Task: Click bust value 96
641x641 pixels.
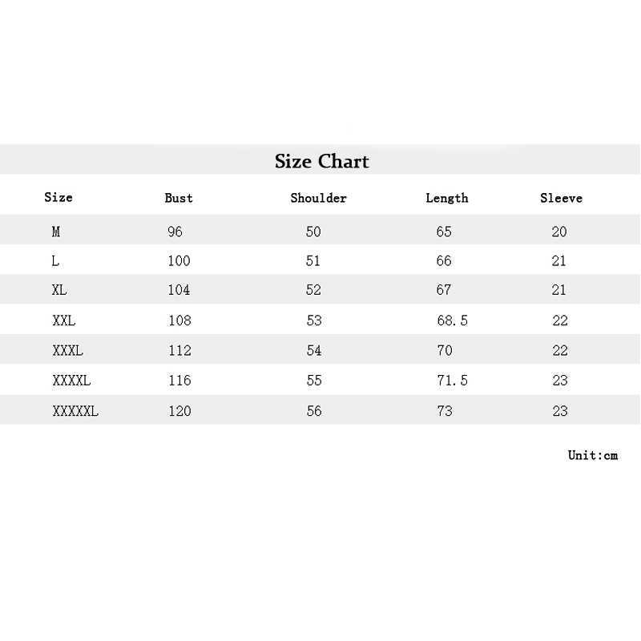Action: click(x=175, y=232)
